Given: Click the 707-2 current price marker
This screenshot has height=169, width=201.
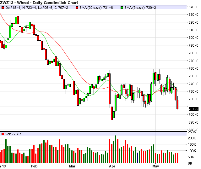Looking at the screenshot, I should click(193, 109).
